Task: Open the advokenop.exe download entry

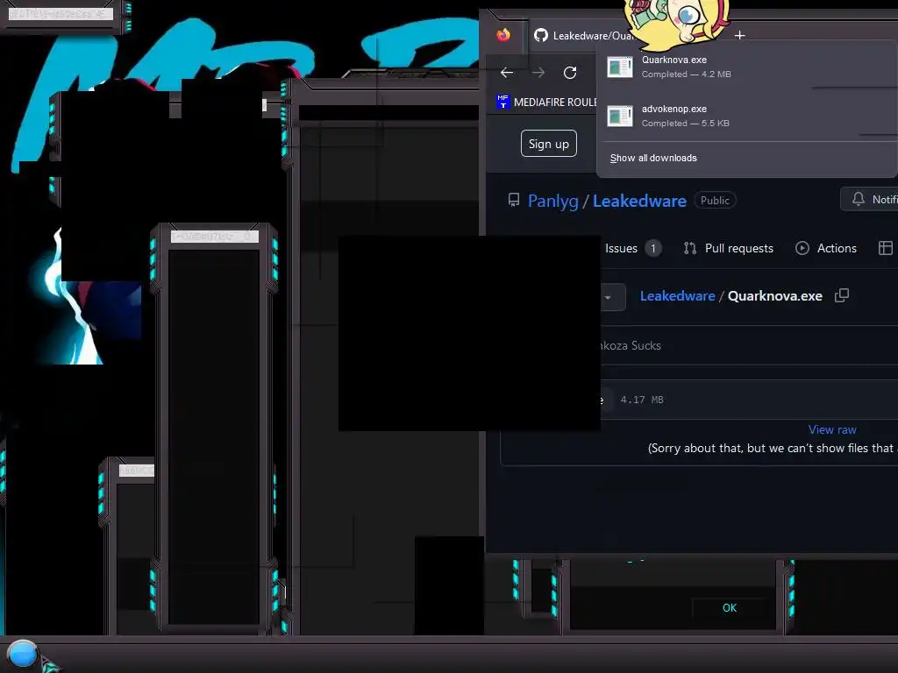Action: point(747,116)
